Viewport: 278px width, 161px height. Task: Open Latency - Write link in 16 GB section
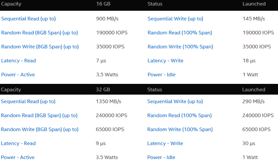tap(166, 61)
